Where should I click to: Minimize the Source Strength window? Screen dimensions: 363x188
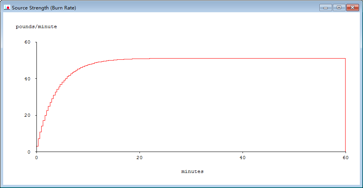tap(326, 8)
